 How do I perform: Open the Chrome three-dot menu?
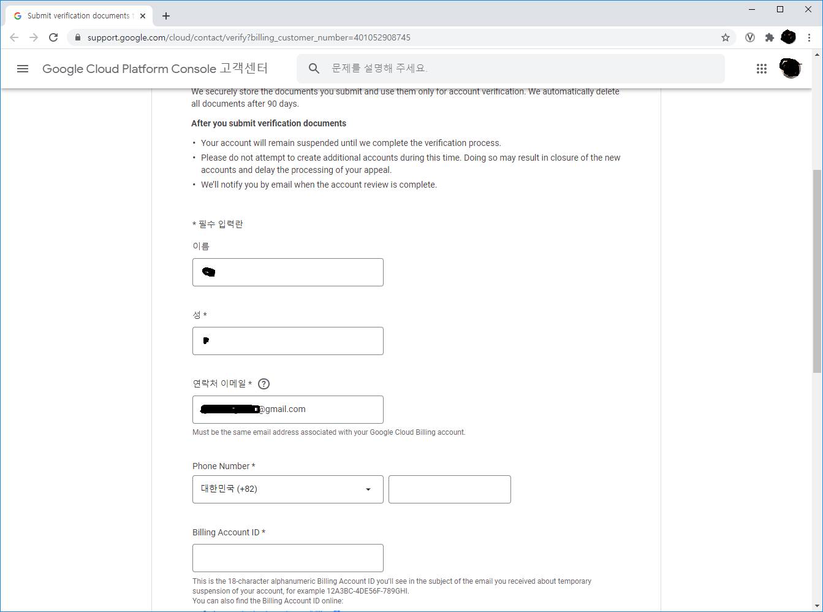pos(809,37)
